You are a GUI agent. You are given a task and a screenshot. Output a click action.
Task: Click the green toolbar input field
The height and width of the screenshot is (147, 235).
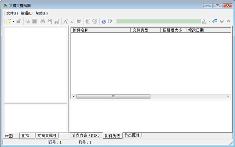159,22
